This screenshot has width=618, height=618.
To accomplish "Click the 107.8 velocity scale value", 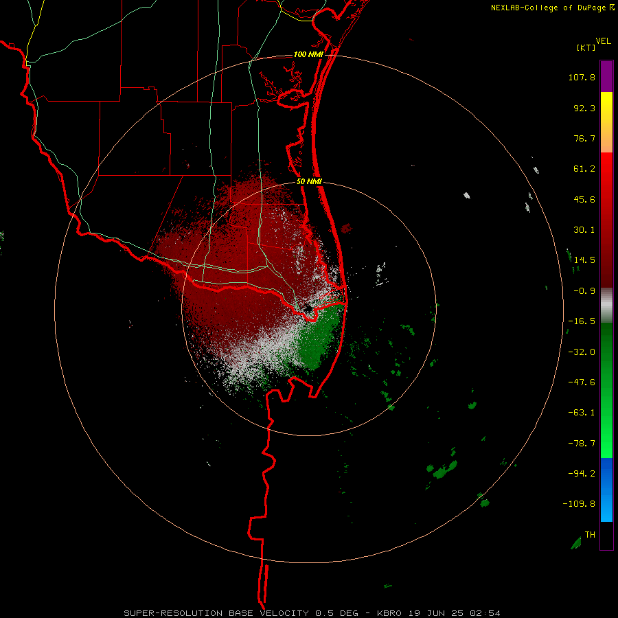I will coord(582,77).
